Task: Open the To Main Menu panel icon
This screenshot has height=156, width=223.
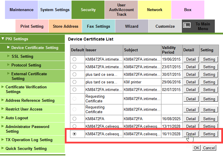Action: tap(187, 25)
